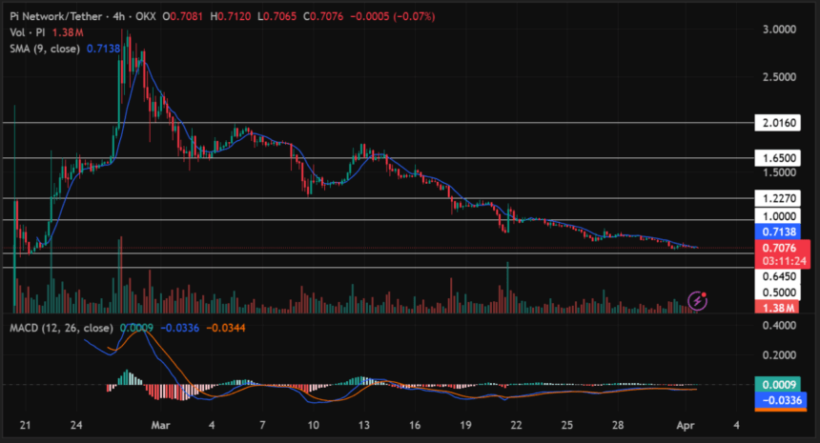Select the MACD (12, 26, close) legend
The image size is (820, 443).
[x=61, y=328]
